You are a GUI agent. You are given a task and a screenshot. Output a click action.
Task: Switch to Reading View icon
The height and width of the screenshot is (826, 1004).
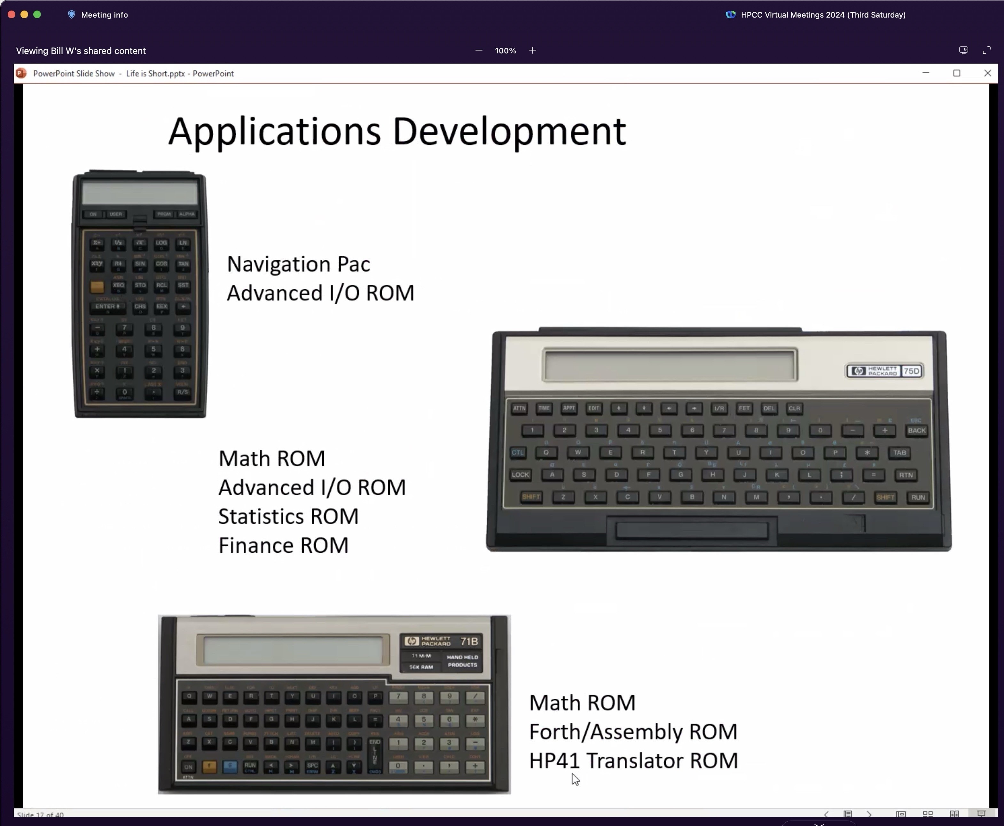point(954,814)
